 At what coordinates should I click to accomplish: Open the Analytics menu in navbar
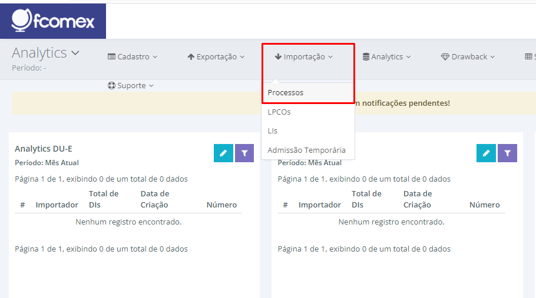(x=386, y=56)
